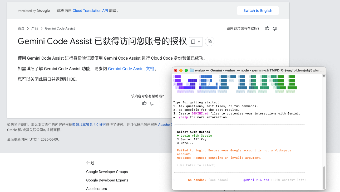Click the no sandbox status text
Screen dimensions: 340x192
pyautogui.click(x=197, y=180)
